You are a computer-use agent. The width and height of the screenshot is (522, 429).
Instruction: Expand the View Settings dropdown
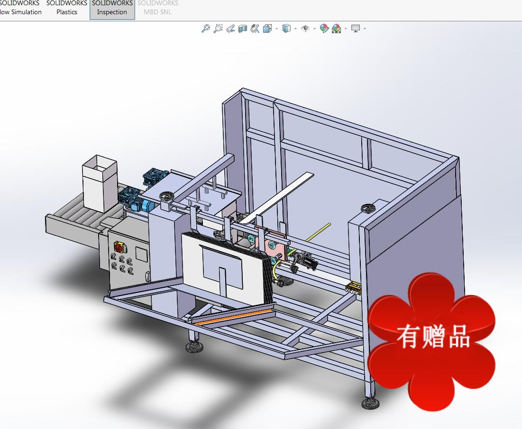[x=364, y=28]
